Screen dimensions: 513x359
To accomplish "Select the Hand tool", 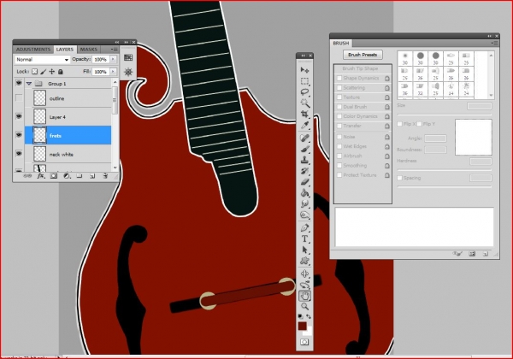I will [304, 296].
